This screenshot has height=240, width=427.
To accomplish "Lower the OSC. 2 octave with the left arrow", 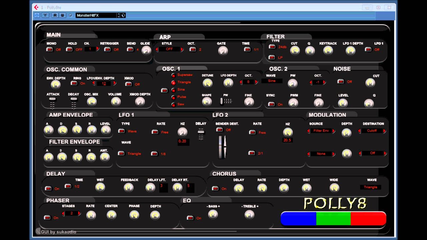I will (311, 82).
